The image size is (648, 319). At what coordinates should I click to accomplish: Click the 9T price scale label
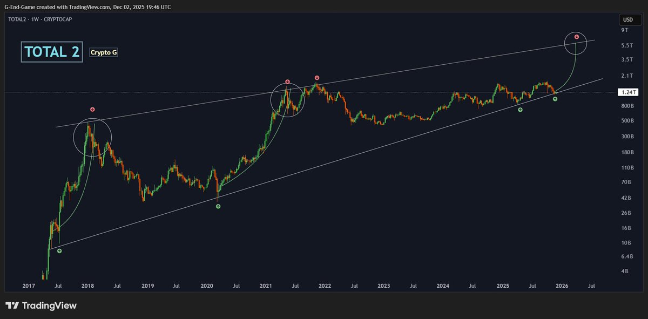(x=624, y=31)
